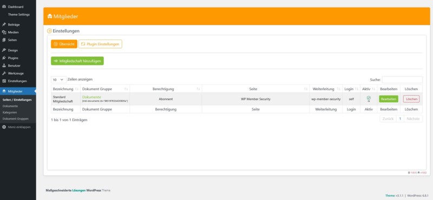The width and height of the screenshot is (433, 200).
Task: Click the self login cell
Action: (x=351, y=99)
